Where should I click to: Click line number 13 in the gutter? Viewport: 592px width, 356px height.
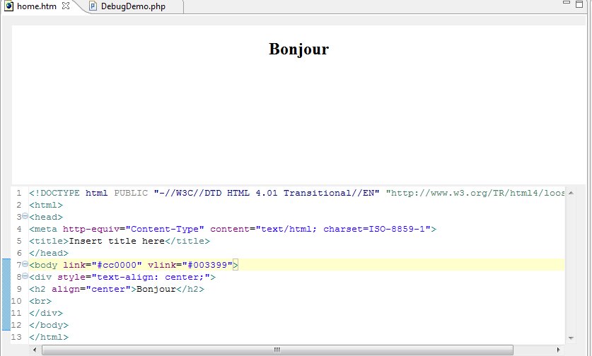[x=16, y=338]
